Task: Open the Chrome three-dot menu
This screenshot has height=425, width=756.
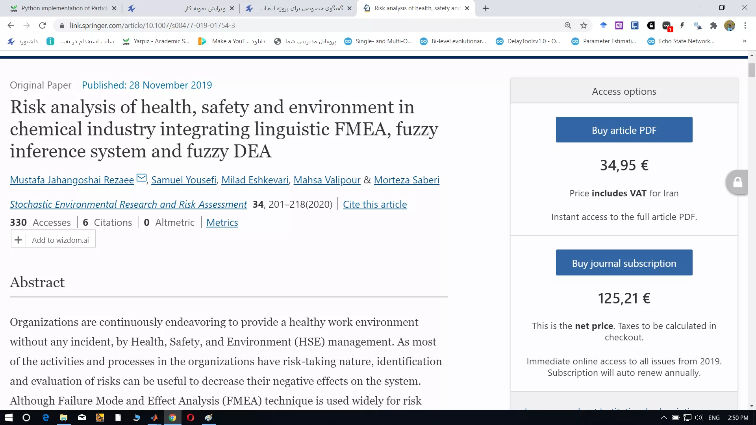Action: coord(745,26)
